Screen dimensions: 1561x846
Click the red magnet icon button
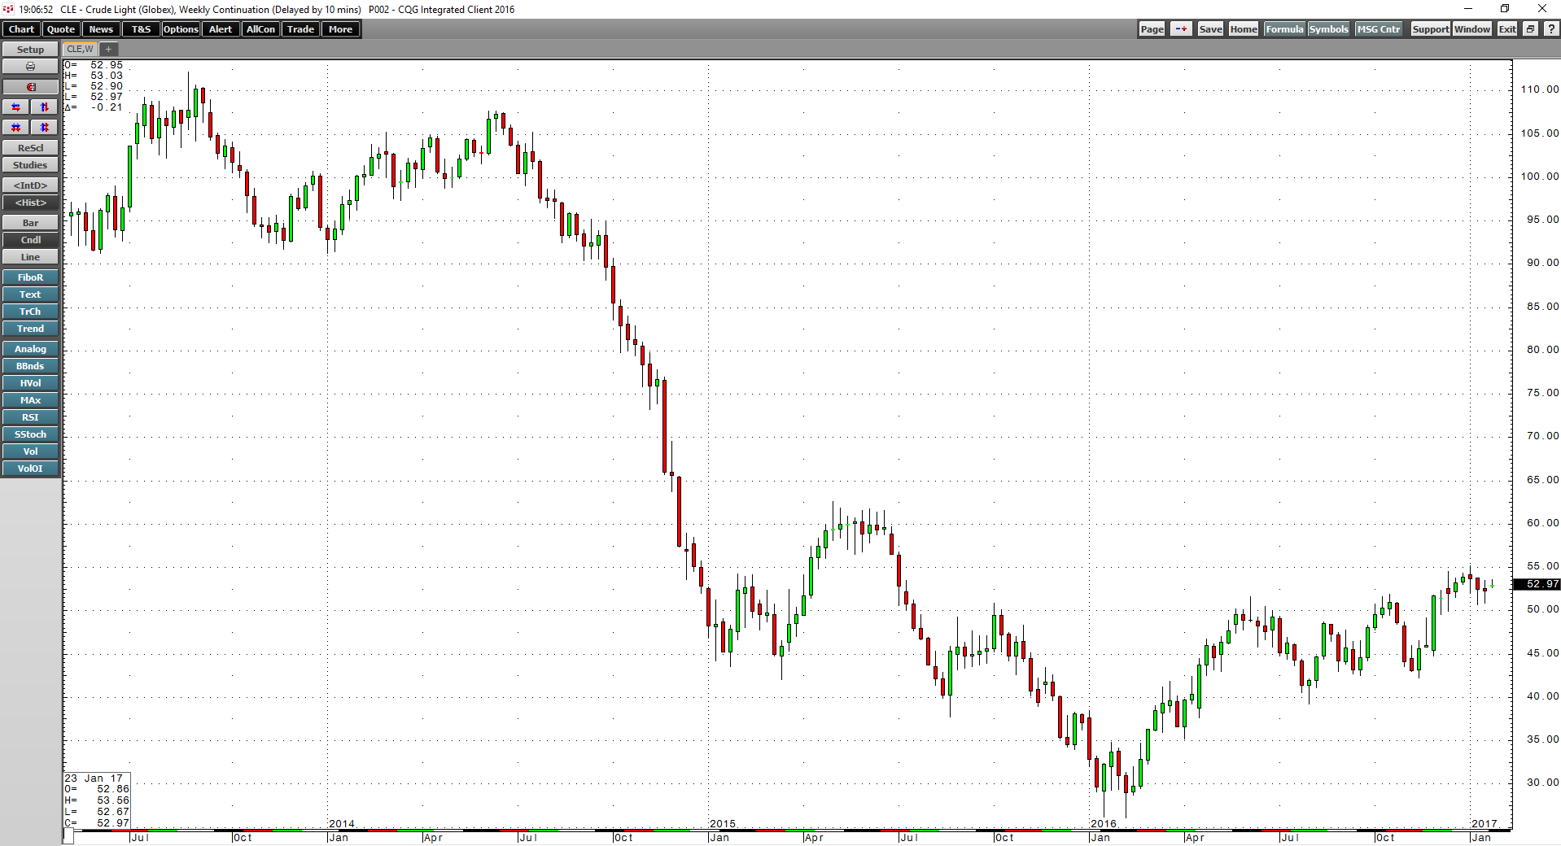pos(30,87)
